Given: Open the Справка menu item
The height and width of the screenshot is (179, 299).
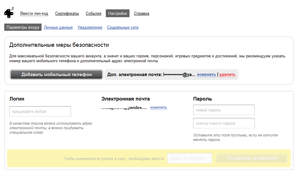Looking at the screenshot, I should coord(142,14).
